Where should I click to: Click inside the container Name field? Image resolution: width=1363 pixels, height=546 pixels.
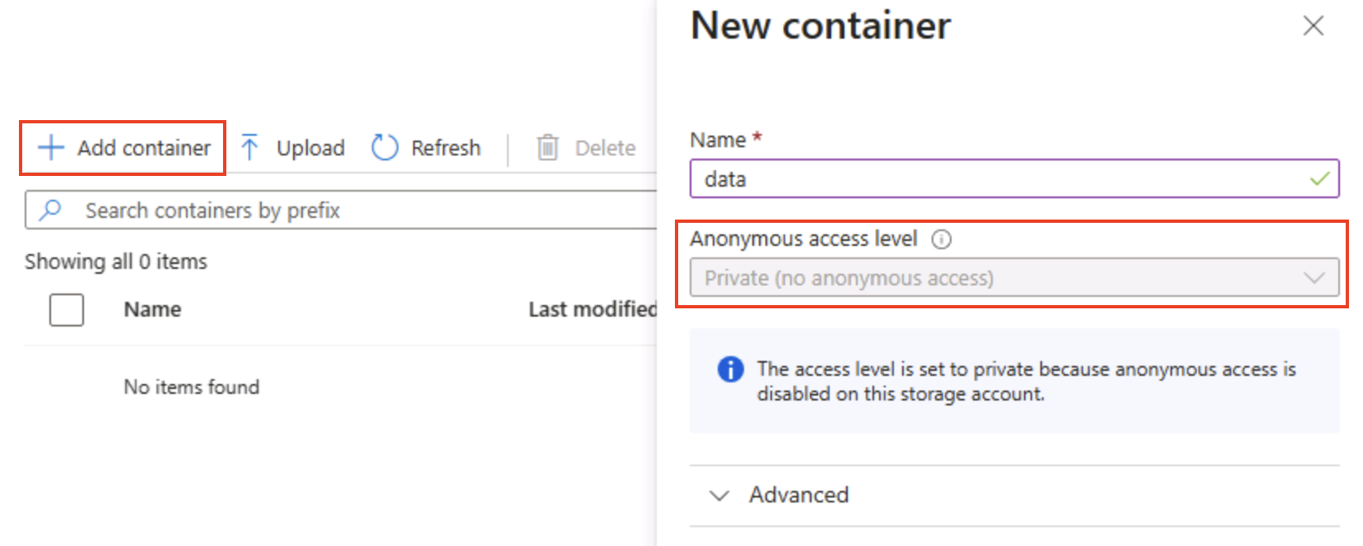[905, 178]
